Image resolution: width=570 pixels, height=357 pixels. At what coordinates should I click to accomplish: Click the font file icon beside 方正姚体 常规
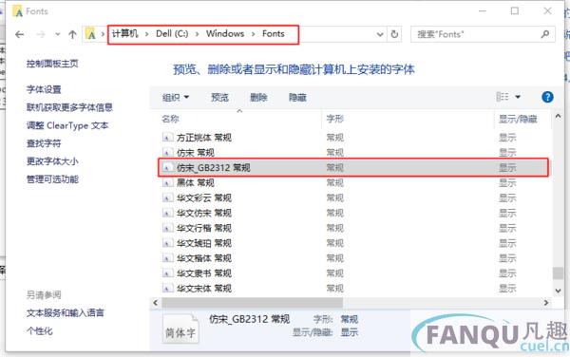[167, 138]
